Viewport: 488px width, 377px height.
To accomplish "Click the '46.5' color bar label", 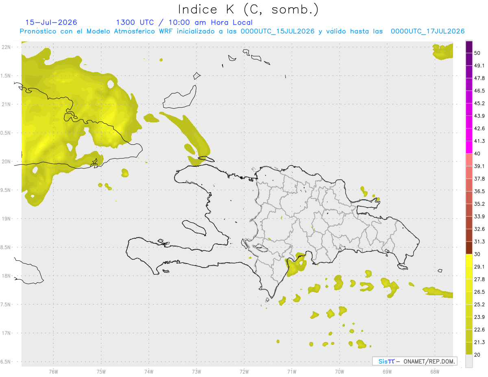I will 479,91.
